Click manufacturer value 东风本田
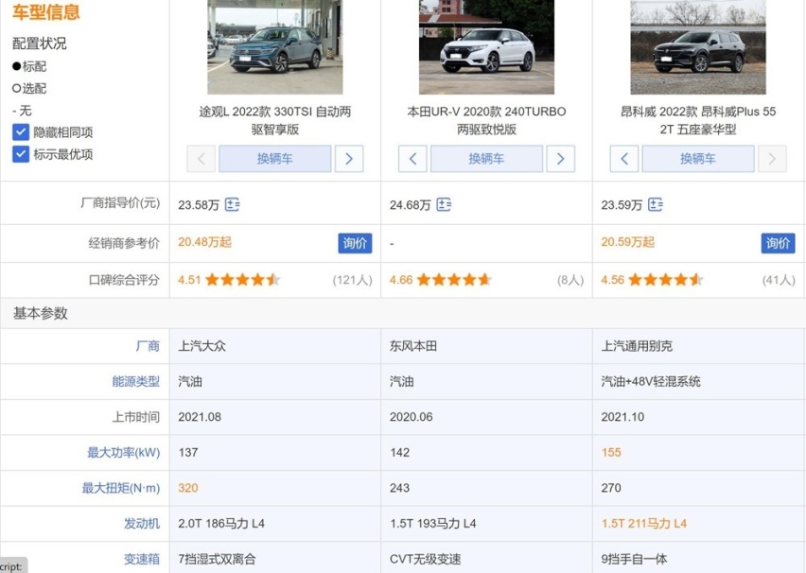Screen dimensions: 806x573 [x=413, y=346]
